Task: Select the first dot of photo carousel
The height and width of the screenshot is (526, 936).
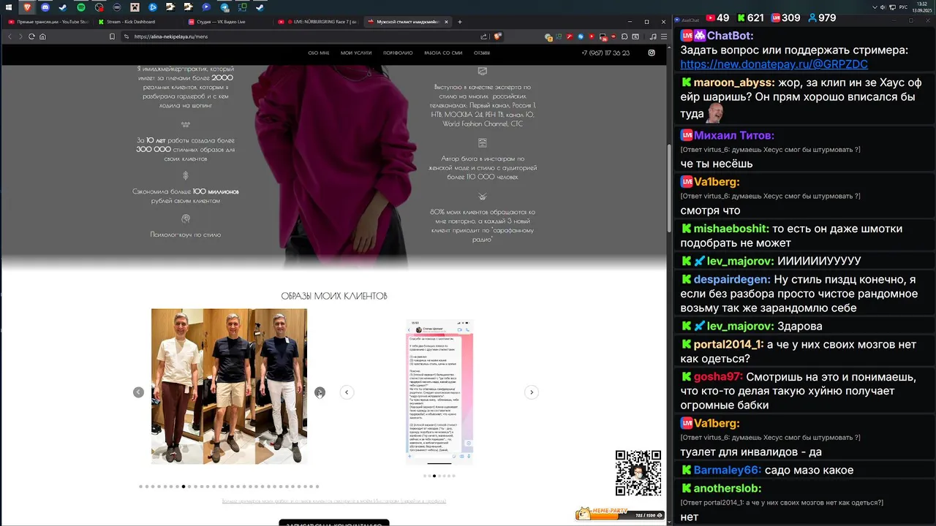Action: (x=140, y=487)
